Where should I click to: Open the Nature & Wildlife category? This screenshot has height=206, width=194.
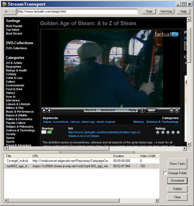16,115
